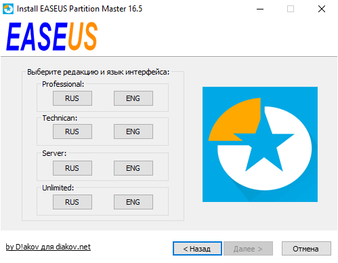Click the Technican: group label

click(60, 118)
